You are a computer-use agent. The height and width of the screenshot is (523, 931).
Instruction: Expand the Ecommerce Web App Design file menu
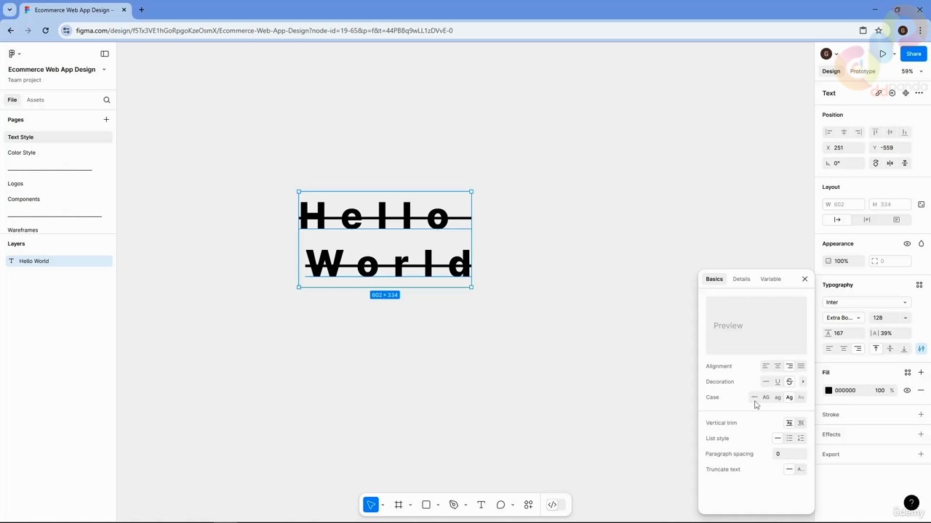click(x=104, y=70)
